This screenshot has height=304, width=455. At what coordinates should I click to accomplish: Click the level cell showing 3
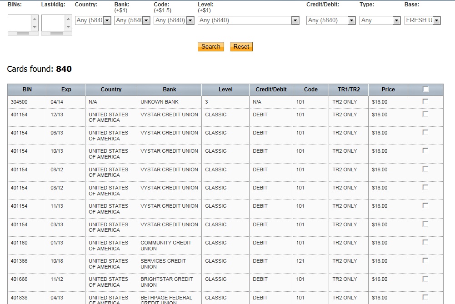point(207,102)
